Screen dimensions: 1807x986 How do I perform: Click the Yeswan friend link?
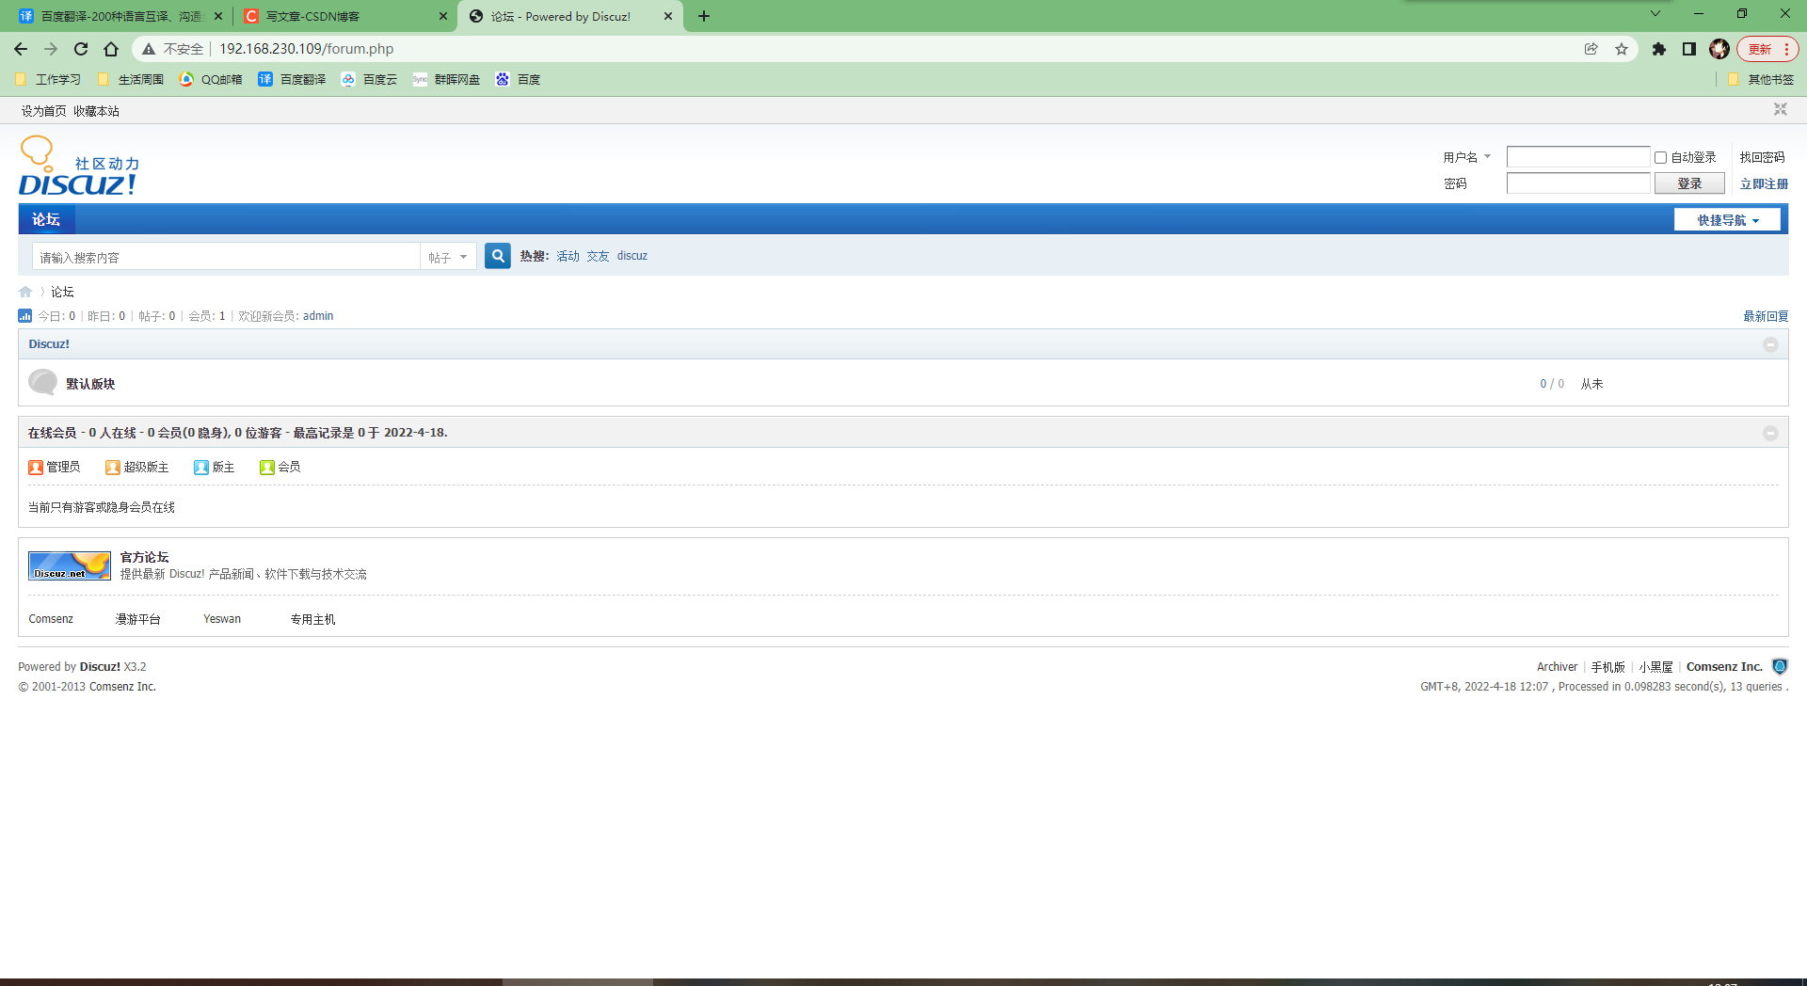[x=222, y=619]
